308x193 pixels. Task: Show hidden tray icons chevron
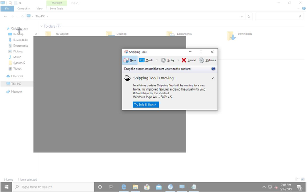point(264,187)
